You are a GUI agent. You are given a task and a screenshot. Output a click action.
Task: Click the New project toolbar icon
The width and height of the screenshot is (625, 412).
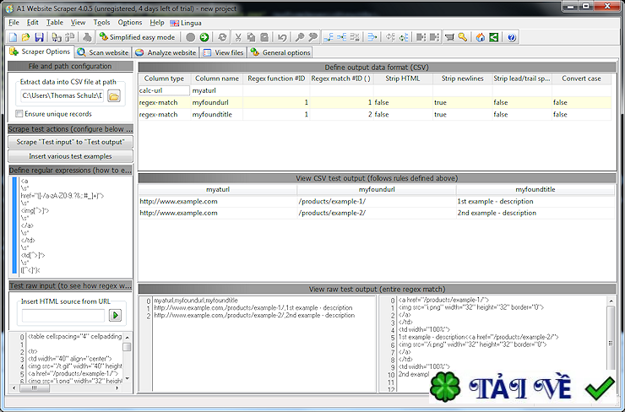coord(13,37)
